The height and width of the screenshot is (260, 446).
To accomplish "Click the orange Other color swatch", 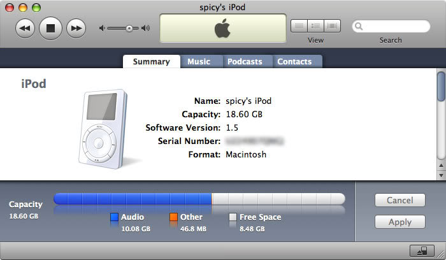I will coord(173,217).
